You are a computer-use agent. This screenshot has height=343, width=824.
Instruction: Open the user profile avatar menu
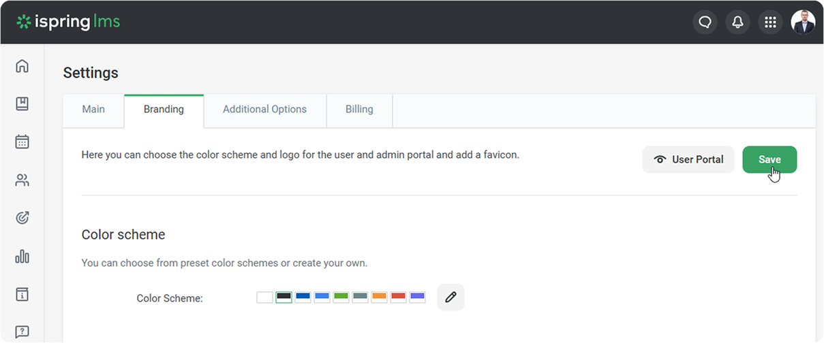pyautogui.click(x=803, y=22)
